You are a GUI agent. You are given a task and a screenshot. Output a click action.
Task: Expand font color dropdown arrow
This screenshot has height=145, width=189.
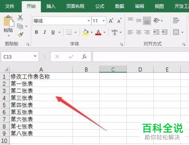[104, 32]
